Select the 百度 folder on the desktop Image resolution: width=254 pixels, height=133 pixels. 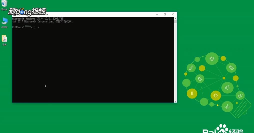[4, 40]
